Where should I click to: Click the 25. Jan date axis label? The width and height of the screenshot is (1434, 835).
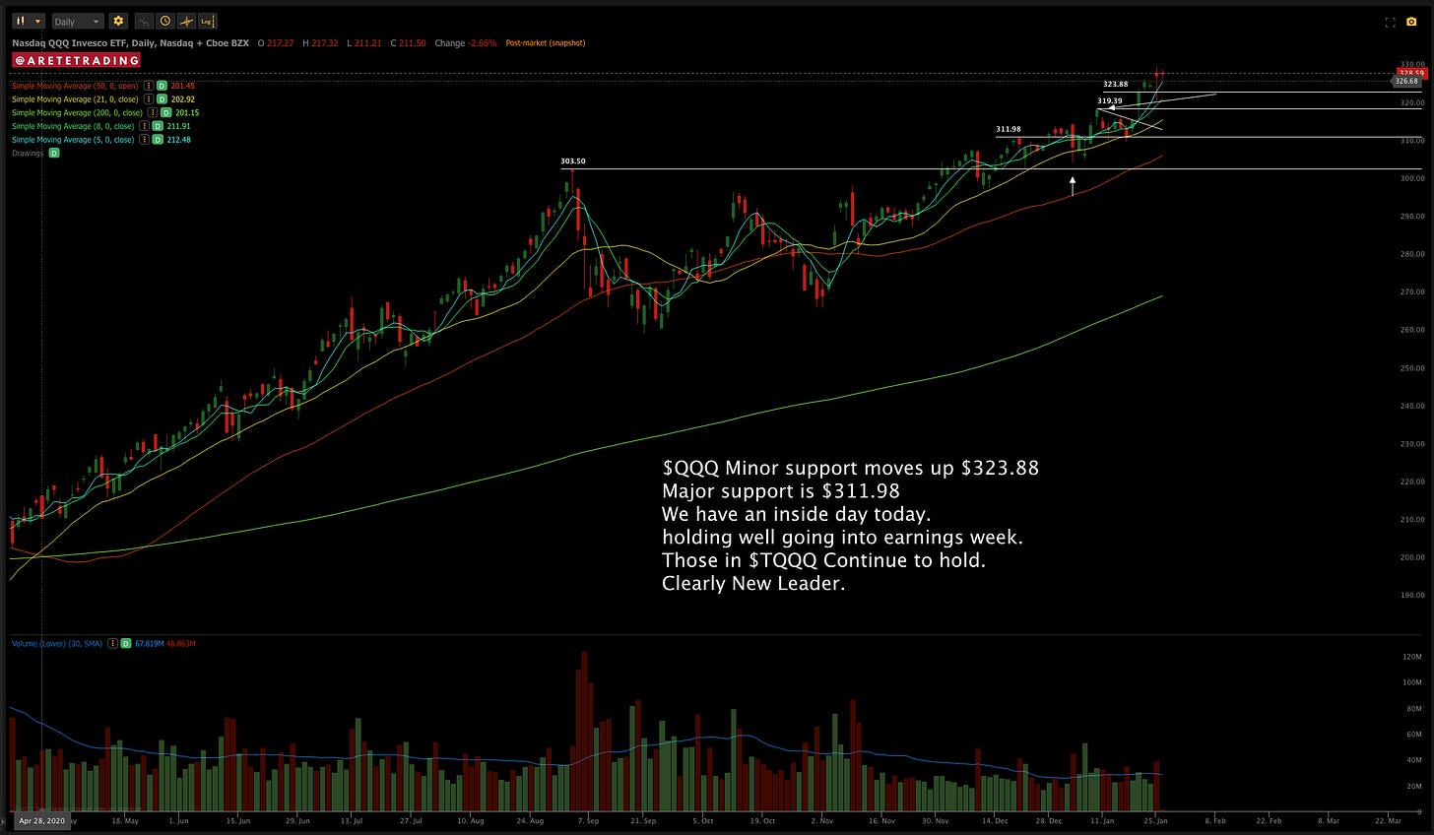click(1156, 820)
